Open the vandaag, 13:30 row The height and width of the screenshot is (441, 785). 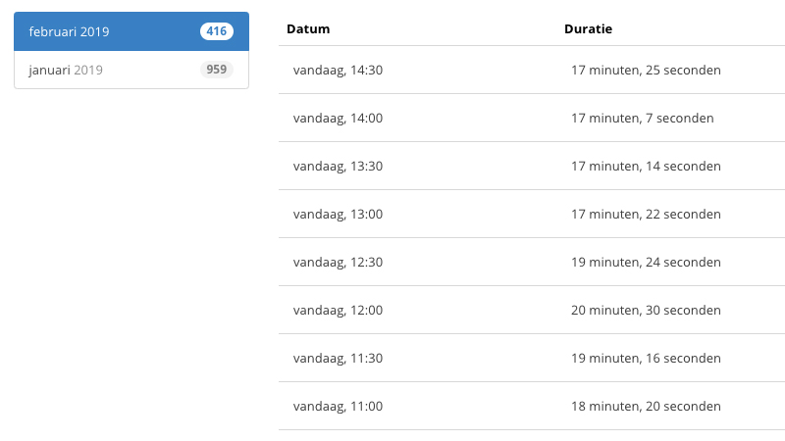(x=532, y=166)
